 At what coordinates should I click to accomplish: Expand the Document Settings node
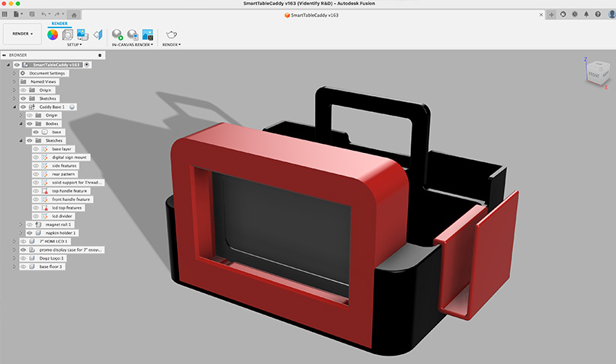pos(14,73)
